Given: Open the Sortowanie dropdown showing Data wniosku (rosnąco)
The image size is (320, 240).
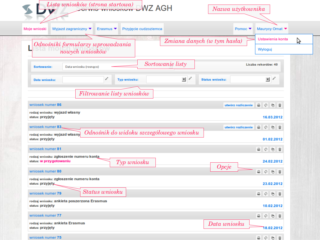Looking at the screenshot, I should 118,67.
